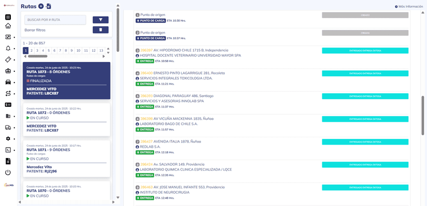Screen dimensions: 427x206
Task: Open the routes path icon in sidebar
Action: point(8,94)
